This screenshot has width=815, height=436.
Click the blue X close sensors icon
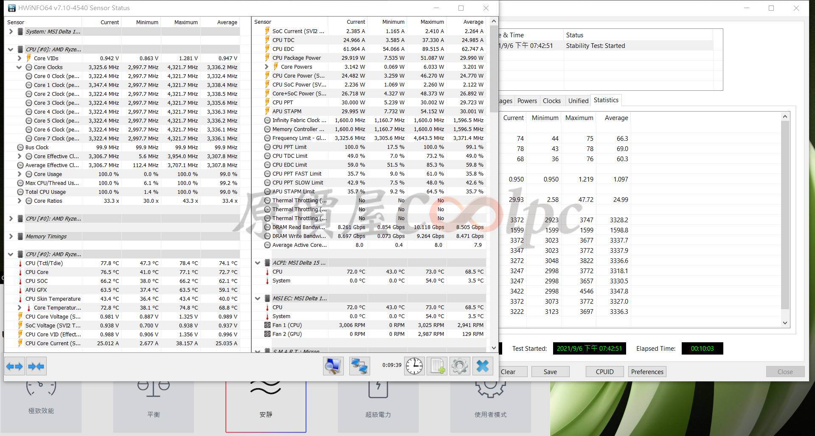(x=483, y=366)
